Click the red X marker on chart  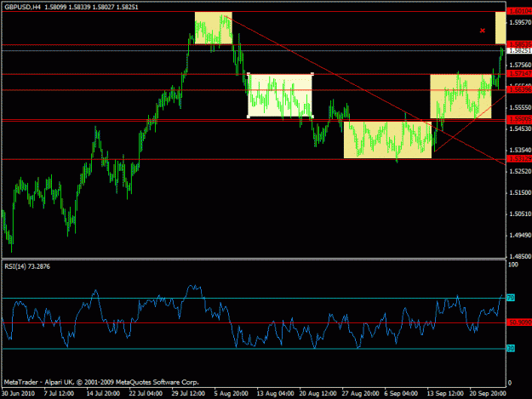[482, 31]
